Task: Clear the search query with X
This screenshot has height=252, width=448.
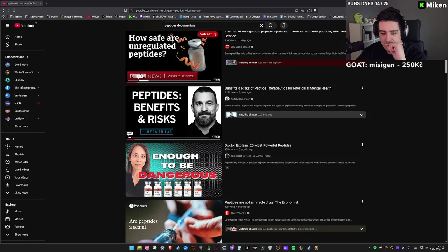Action: pyautogui.click(x=261, y=25)
